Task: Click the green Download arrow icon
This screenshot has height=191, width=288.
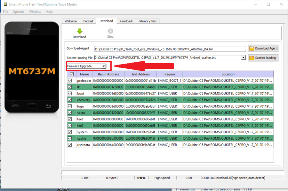Action: click(x=80, y=31)
